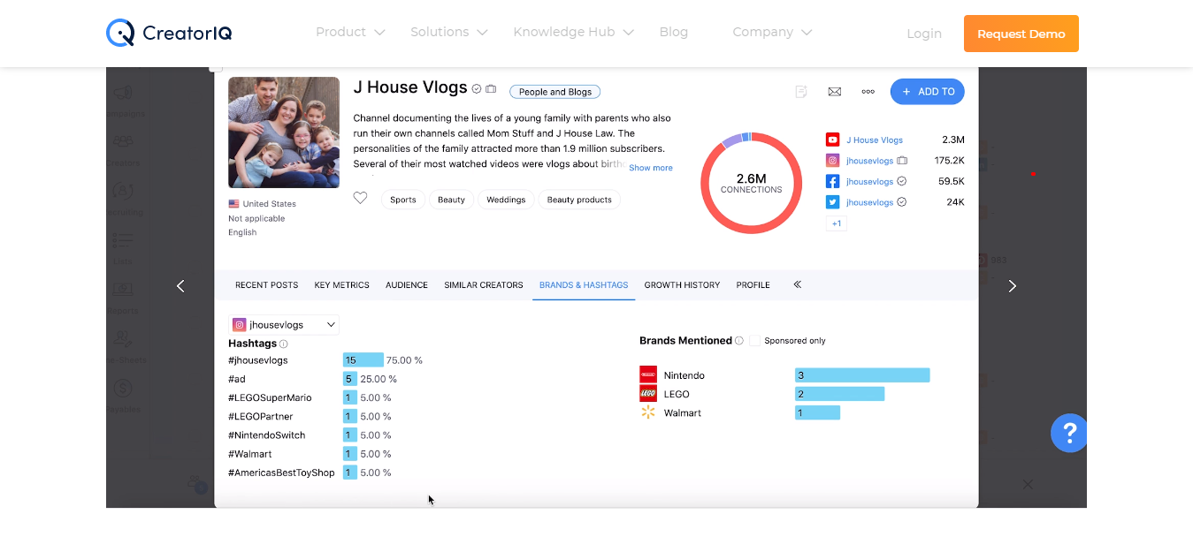Click the Weddings tag
The width and height of the screenshot is (1193, 552).
(x=506, y=200)
